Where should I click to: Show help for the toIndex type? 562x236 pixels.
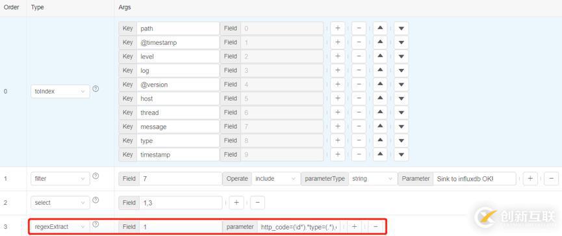96,89
